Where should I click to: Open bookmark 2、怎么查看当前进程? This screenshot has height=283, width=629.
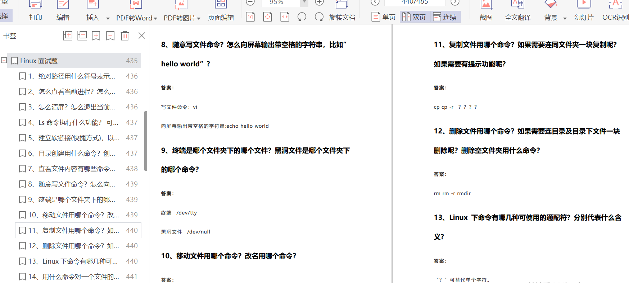point(78,91)
